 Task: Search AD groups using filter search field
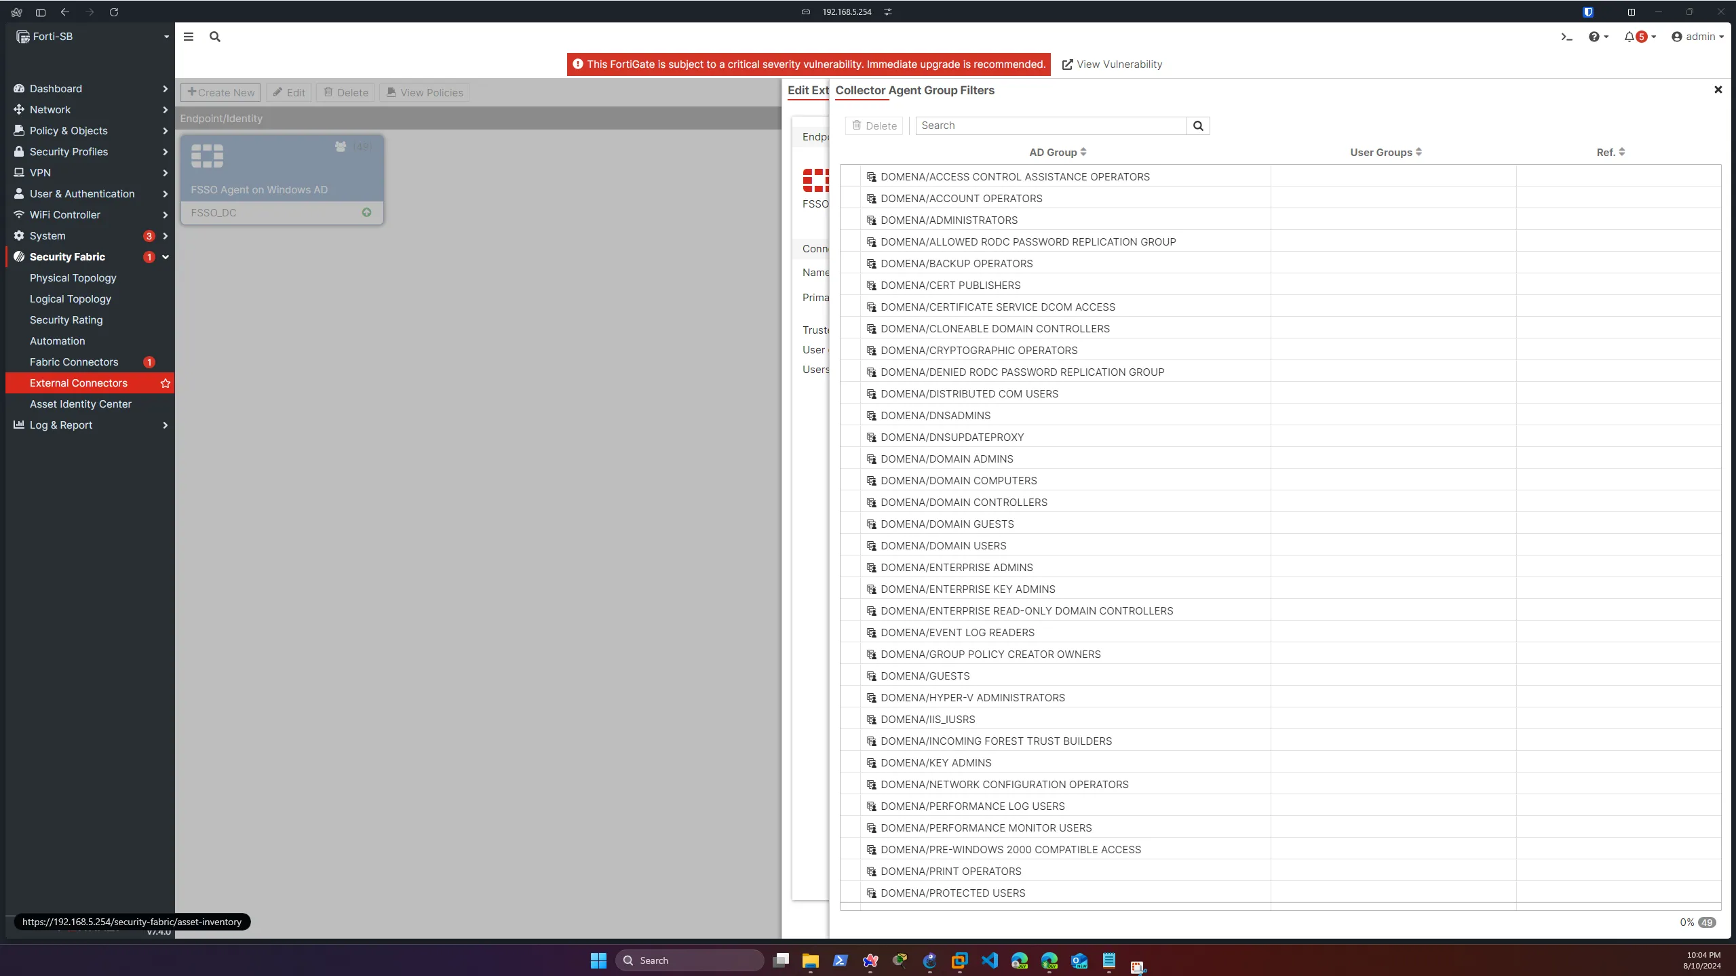(1054, 125)
